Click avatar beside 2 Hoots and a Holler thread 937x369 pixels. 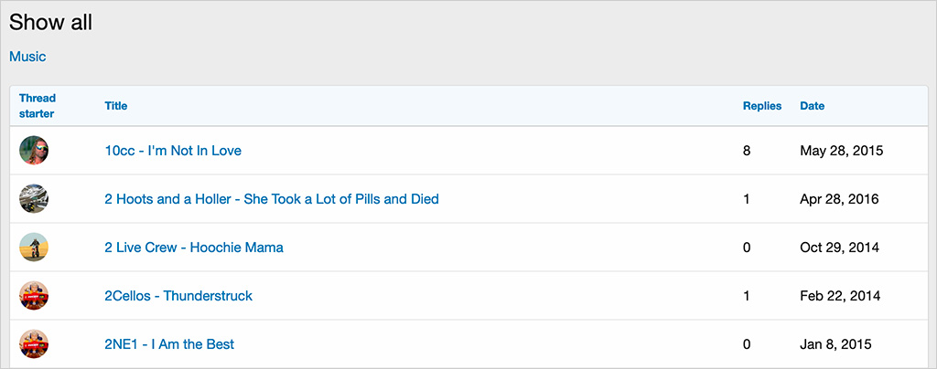[x=34, y=198]
